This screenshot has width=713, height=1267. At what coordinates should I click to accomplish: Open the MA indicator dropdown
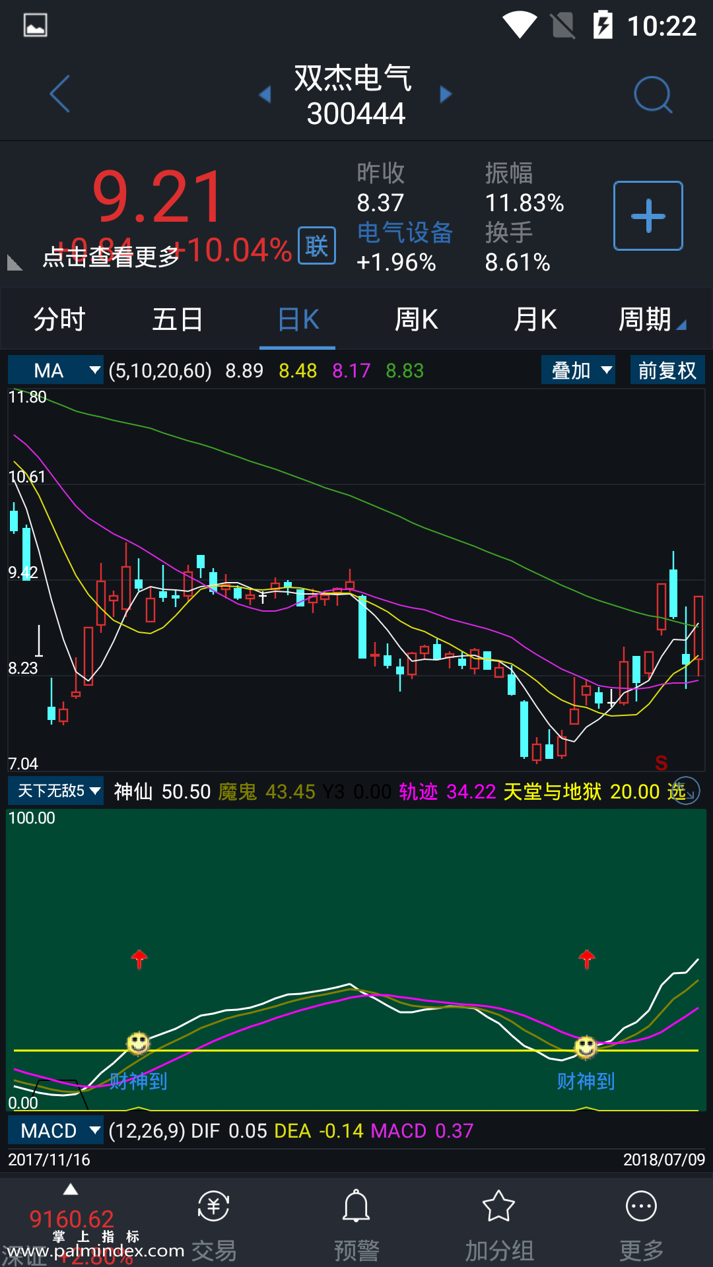pos(55,370)
